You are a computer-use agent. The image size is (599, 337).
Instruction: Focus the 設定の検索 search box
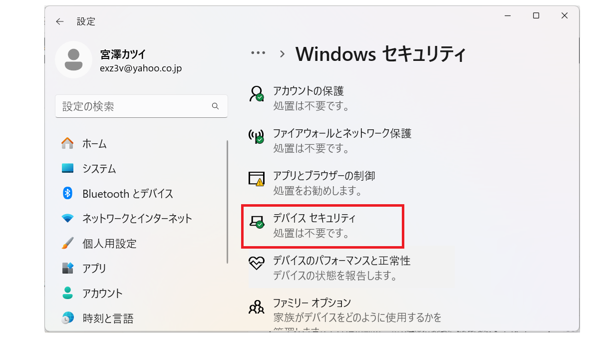pyautogui.click(x=141, y=106)
